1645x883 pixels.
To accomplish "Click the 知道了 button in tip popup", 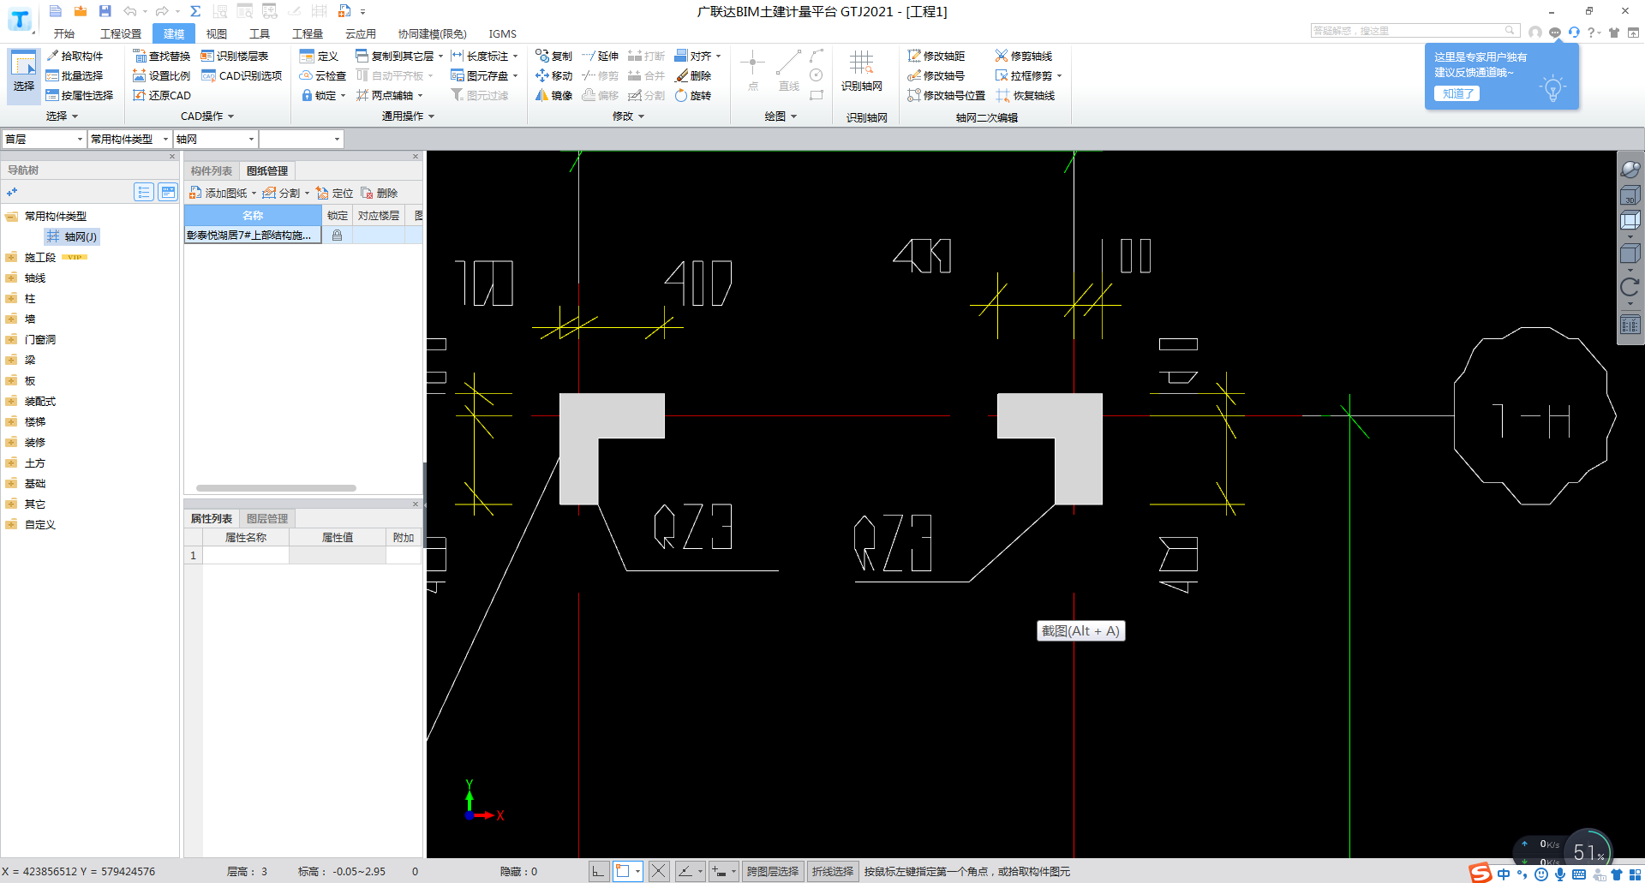I will [x=1457, y=93].
